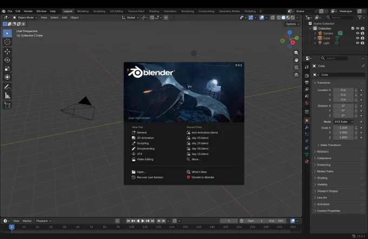The width and height of the screenshot is (368, 239).
Task: Lock Location X value
Action: (356, 90)
